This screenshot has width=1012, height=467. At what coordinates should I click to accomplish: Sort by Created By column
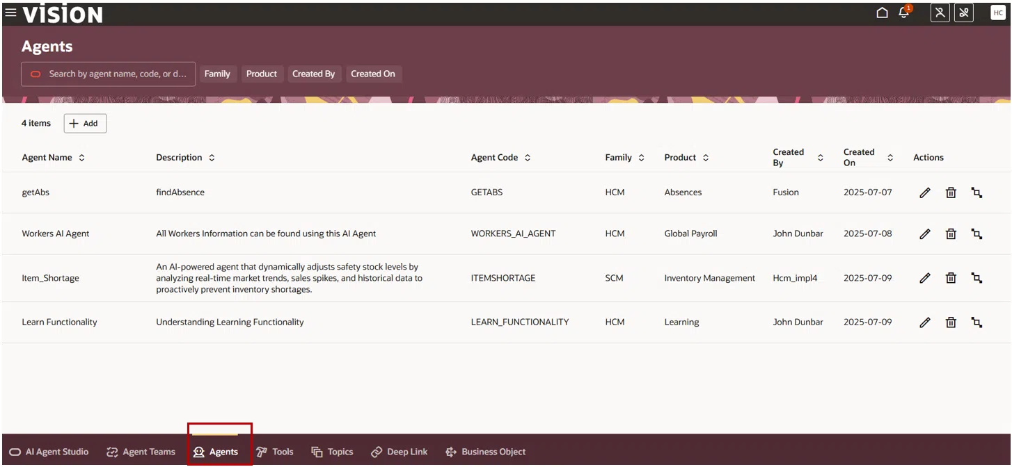pos(820,158)
